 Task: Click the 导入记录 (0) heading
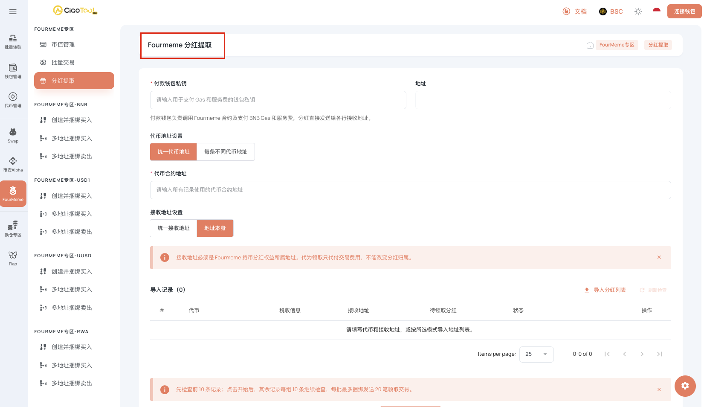[x=168, y=290]
